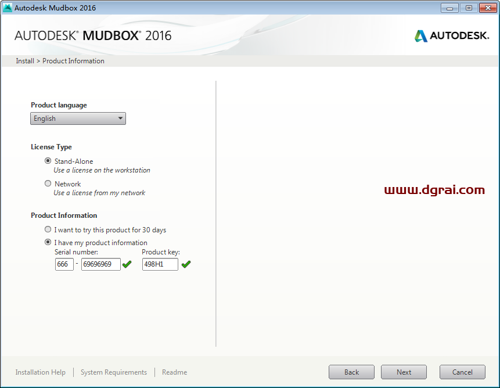Click the Back button
Screen dimensions: 500x388
tap(351, 372)
